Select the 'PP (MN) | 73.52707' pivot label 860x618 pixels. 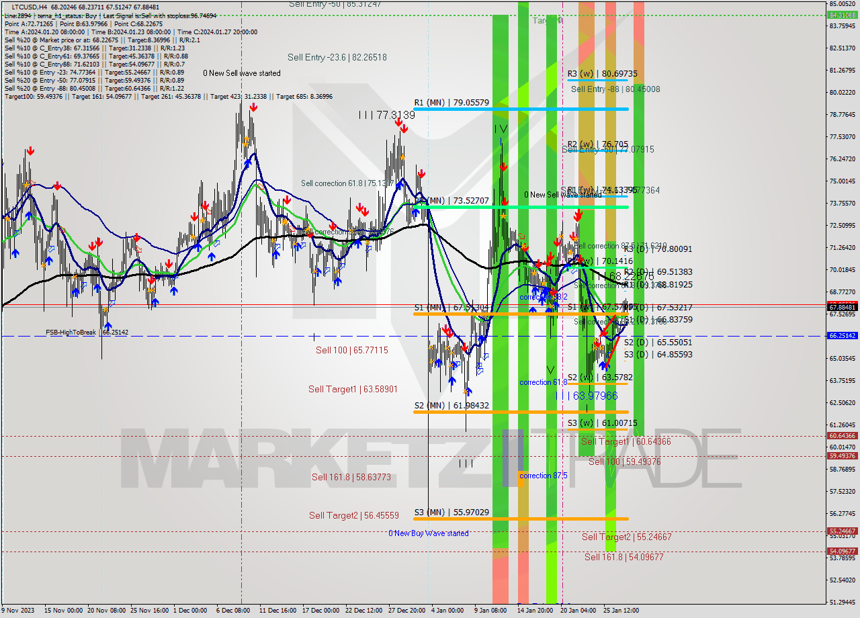(451, 200)
